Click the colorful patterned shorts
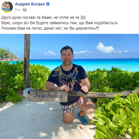The height and width of the screenshot is (139, 139). 72,106
